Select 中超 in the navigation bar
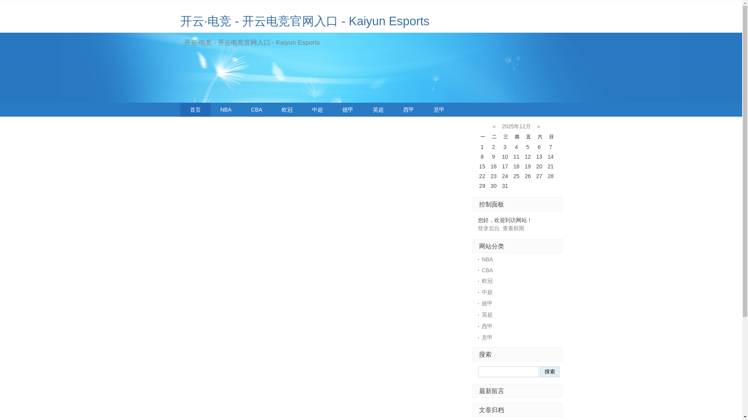The image size is (748, 420). click(x=318, y=110)
